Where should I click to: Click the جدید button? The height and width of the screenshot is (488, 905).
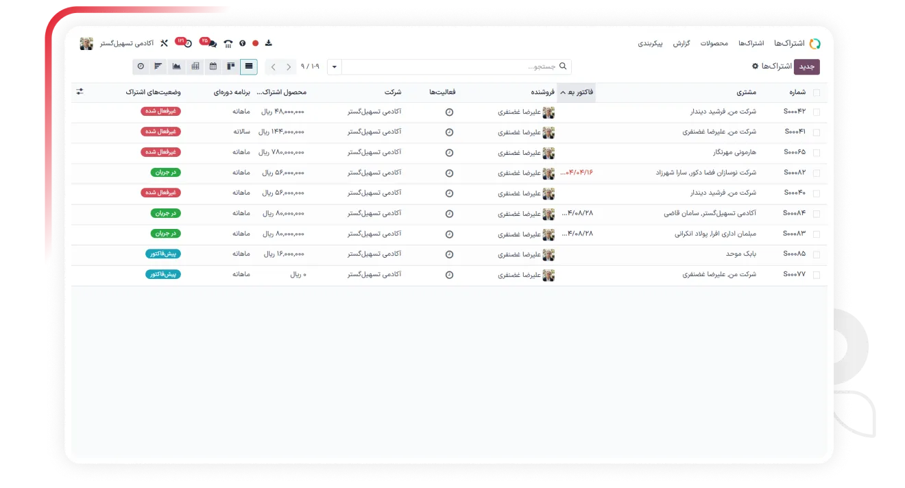(x=807, y=66)
